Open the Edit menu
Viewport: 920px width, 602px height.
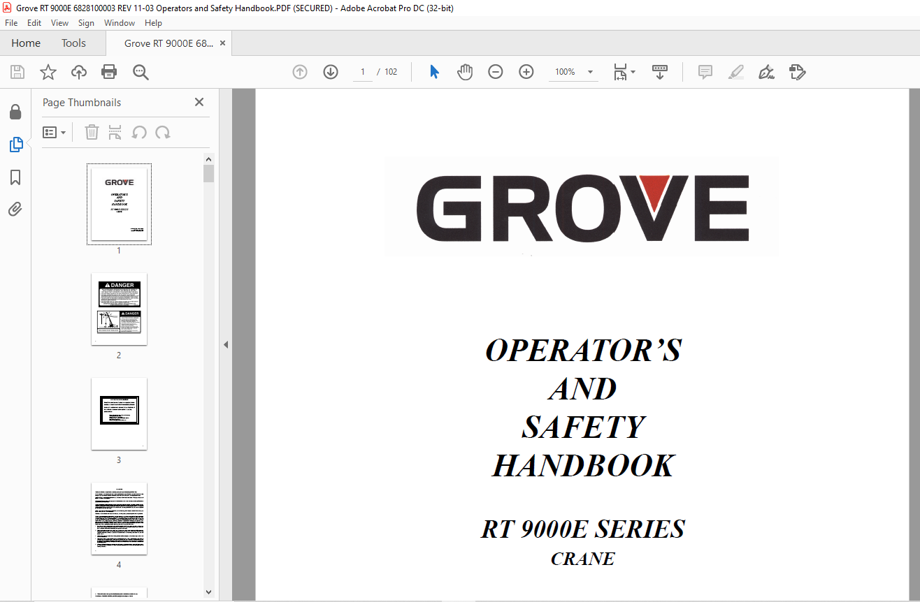pos(34,23)
